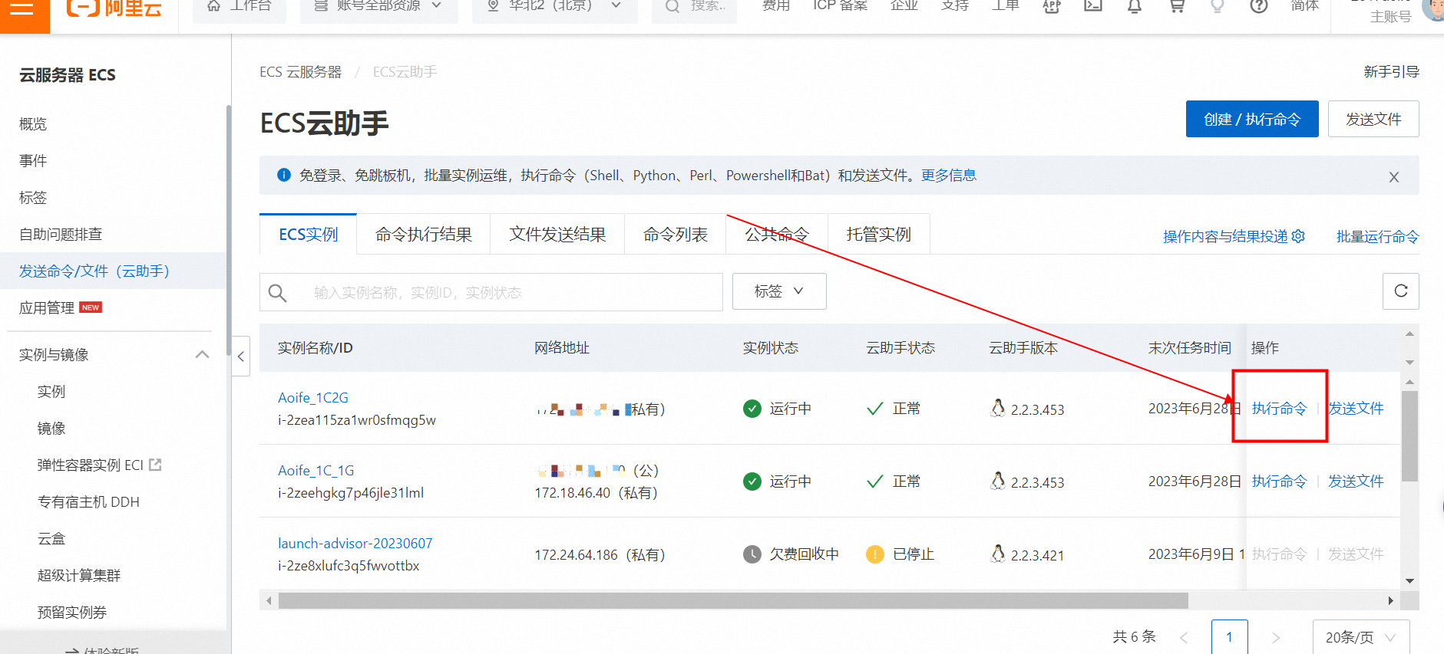The height and width of the screenshot is (654, 1444).
Task: Open the APP download icon
Action: click(x=1052, y=6)
